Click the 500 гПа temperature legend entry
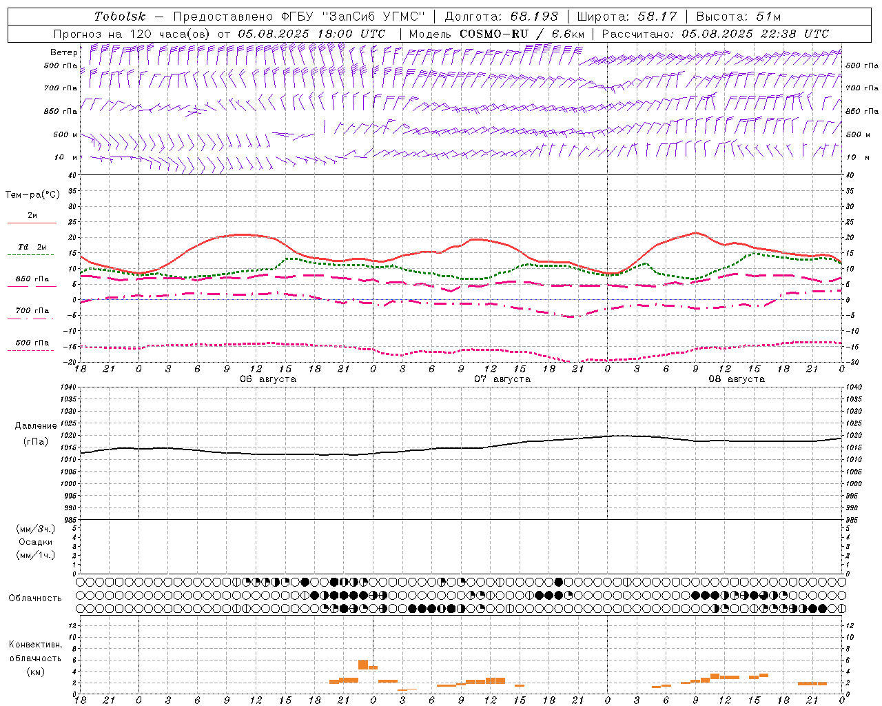The height and width of the screenshot is (706, 882). coord(32,343)
